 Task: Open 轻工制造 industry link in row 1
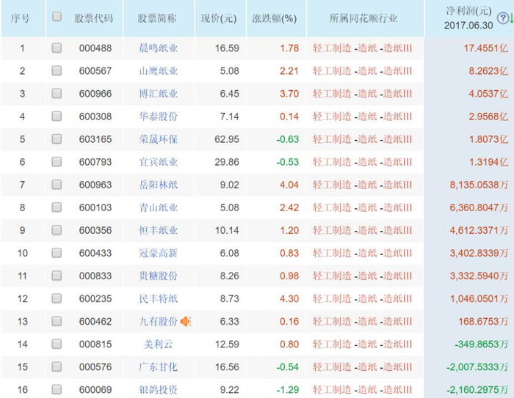[332, 48]
